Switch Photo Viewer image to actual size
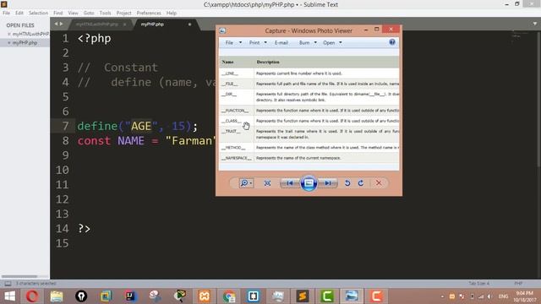This screenshot has height=304, width=541. point(267,183)
